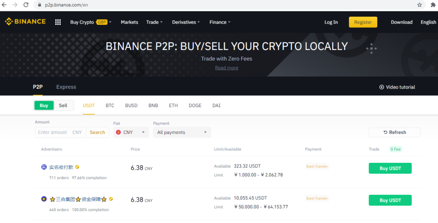Click Buy USDT for 三合集团 offer
438x223 pixels.
pos(390,200)
